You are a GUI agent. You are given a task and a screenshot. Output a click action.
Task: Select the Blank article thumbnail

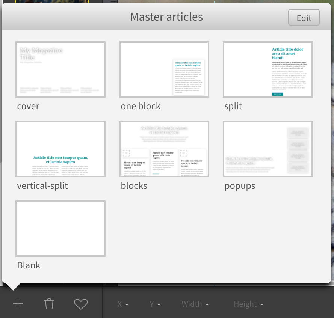click(x=60, y=229)
